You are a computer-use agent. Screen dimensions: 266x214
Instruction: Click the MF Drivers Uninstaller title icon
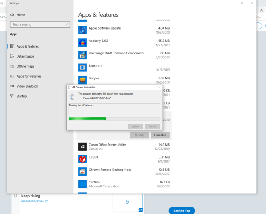click(69, 87)
